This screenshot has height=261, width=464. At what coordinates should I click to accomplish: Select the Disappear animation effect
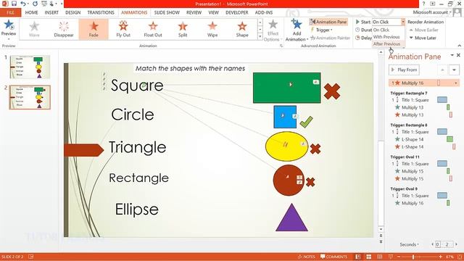[x=64, y=29]
